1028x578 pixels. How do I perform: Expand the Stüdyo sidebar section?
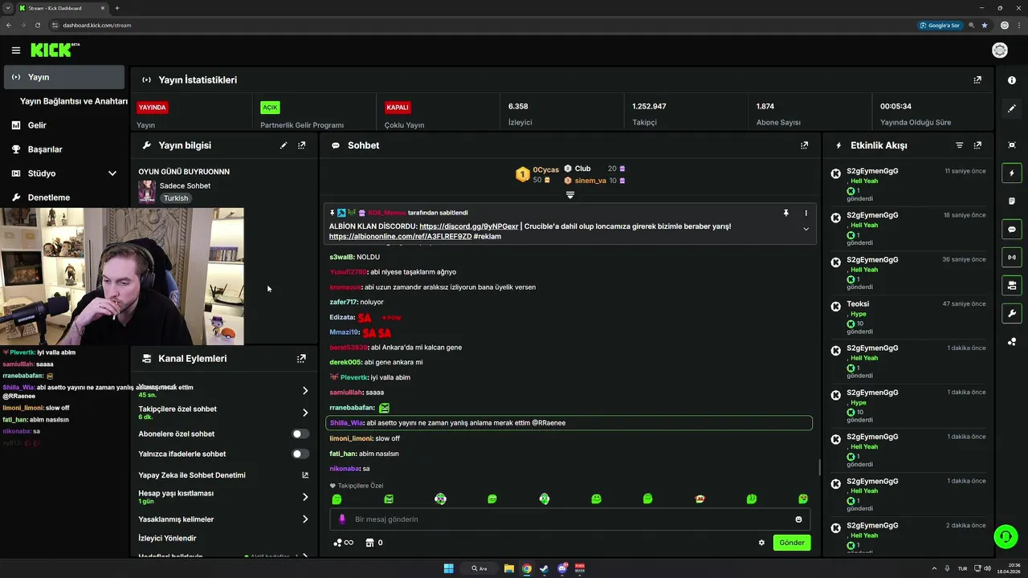click(112, 173)
